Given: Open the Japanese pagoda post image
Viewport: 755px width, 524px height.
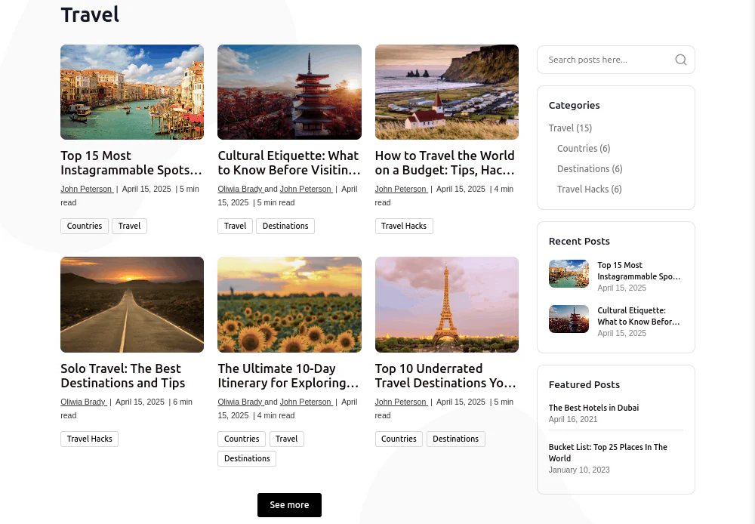Looking at the screenshot, I should point(289,92).
